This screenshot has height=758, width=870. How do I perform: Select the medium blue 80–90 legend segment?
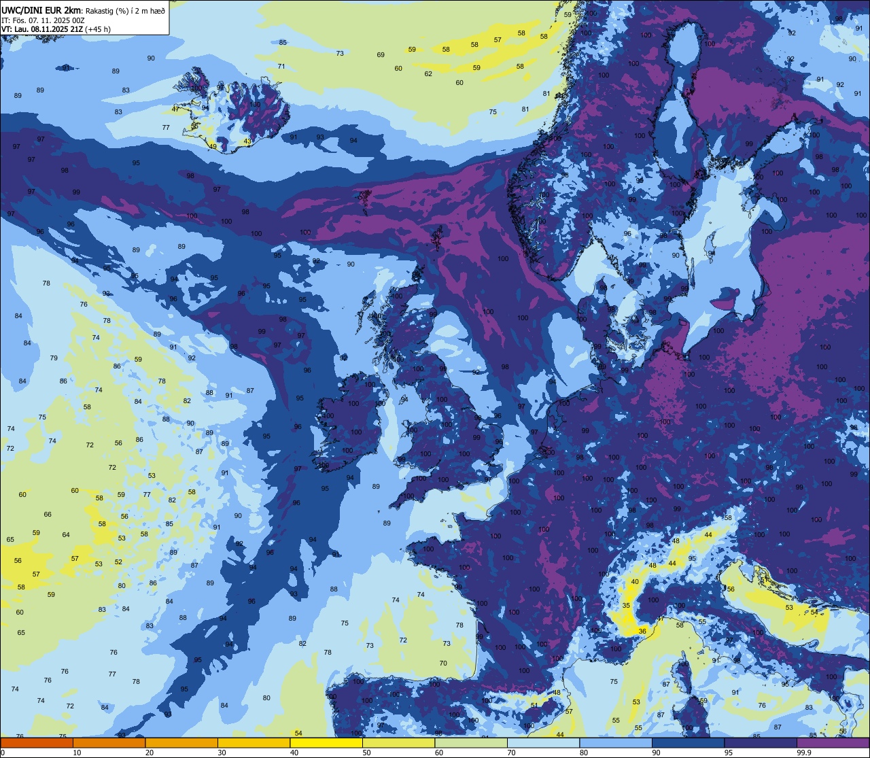tap(616, 743)
